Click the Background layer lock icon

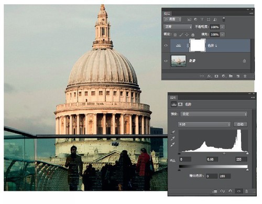244,61
